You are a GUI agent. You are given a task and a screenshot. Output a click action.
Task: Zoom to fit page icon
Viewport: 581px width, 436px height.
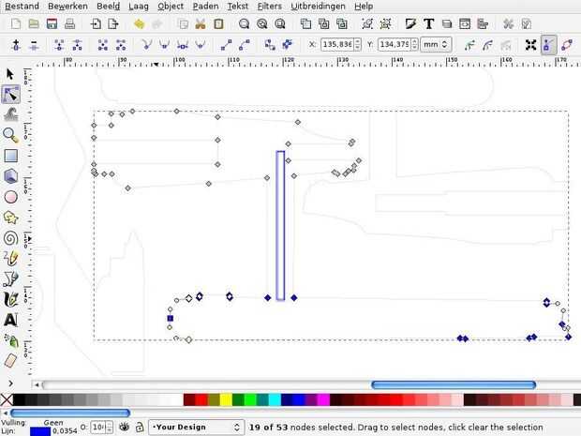click(x=280, y=24)
